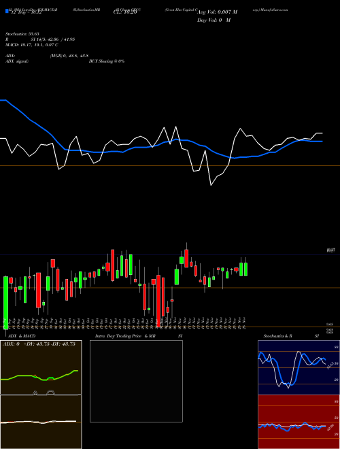
Task: Open the blue Stochastics chart panel
Action: click(299, 367)
